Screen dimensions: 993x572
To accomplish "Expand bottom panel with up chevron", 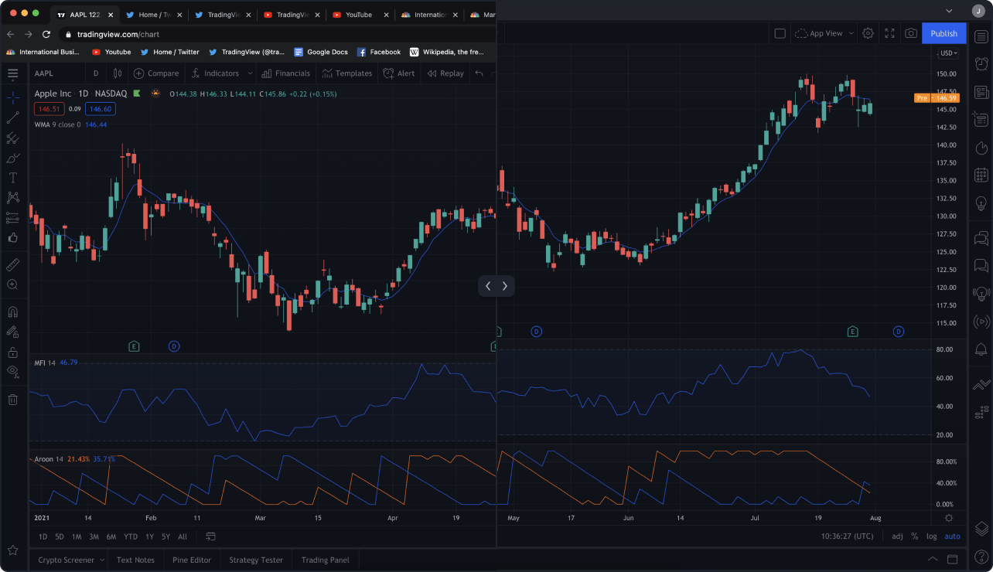I will click(x=933, y=560).
